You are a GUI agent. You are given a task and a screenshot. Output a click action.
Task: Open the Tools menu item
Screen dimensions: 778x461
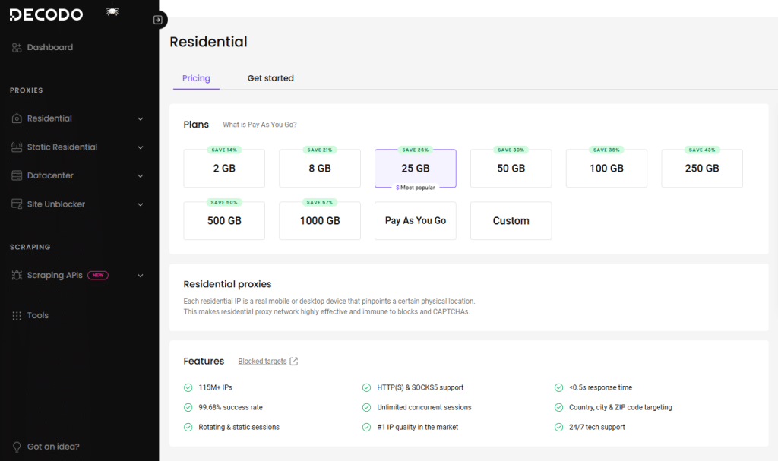pyautogui.click(x=38, y=316)
